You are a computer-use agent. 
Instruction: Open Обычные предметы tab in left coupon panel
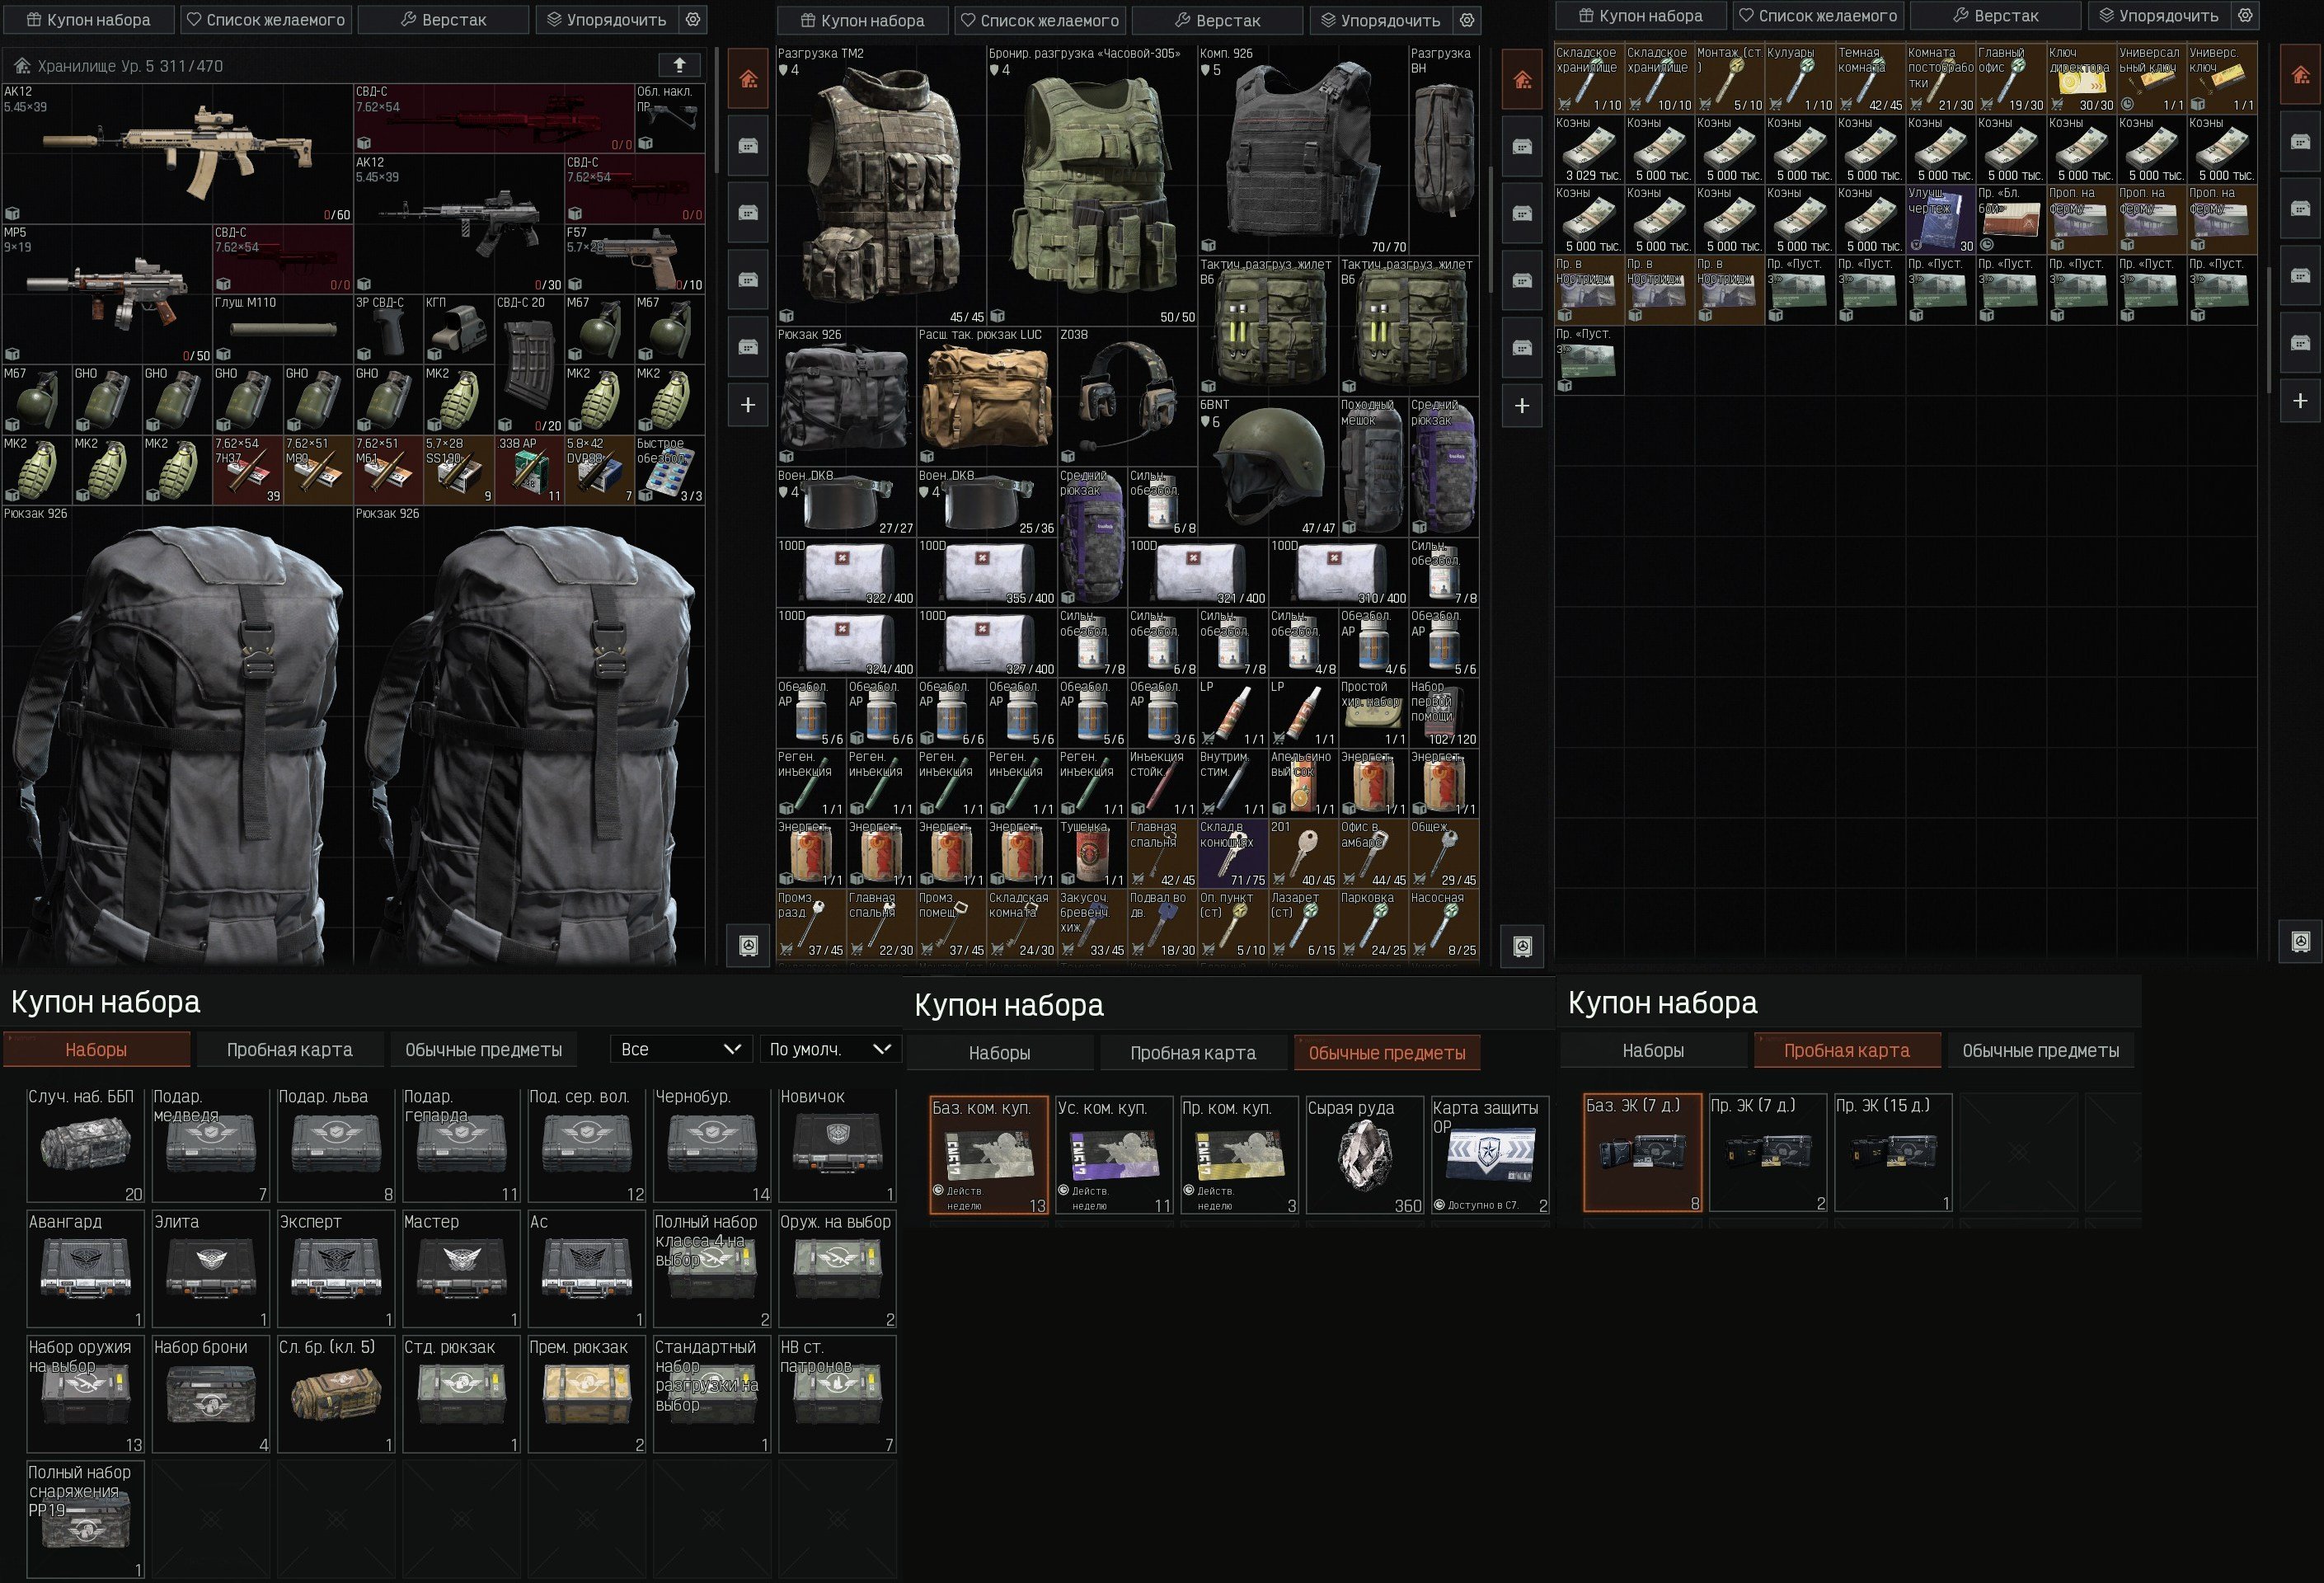[483, 1050]
